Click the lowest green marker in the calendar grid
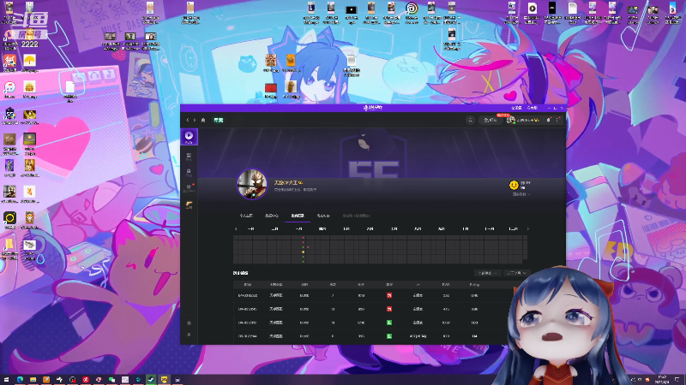This screenshot has width=686, height=385. (304, 262)
